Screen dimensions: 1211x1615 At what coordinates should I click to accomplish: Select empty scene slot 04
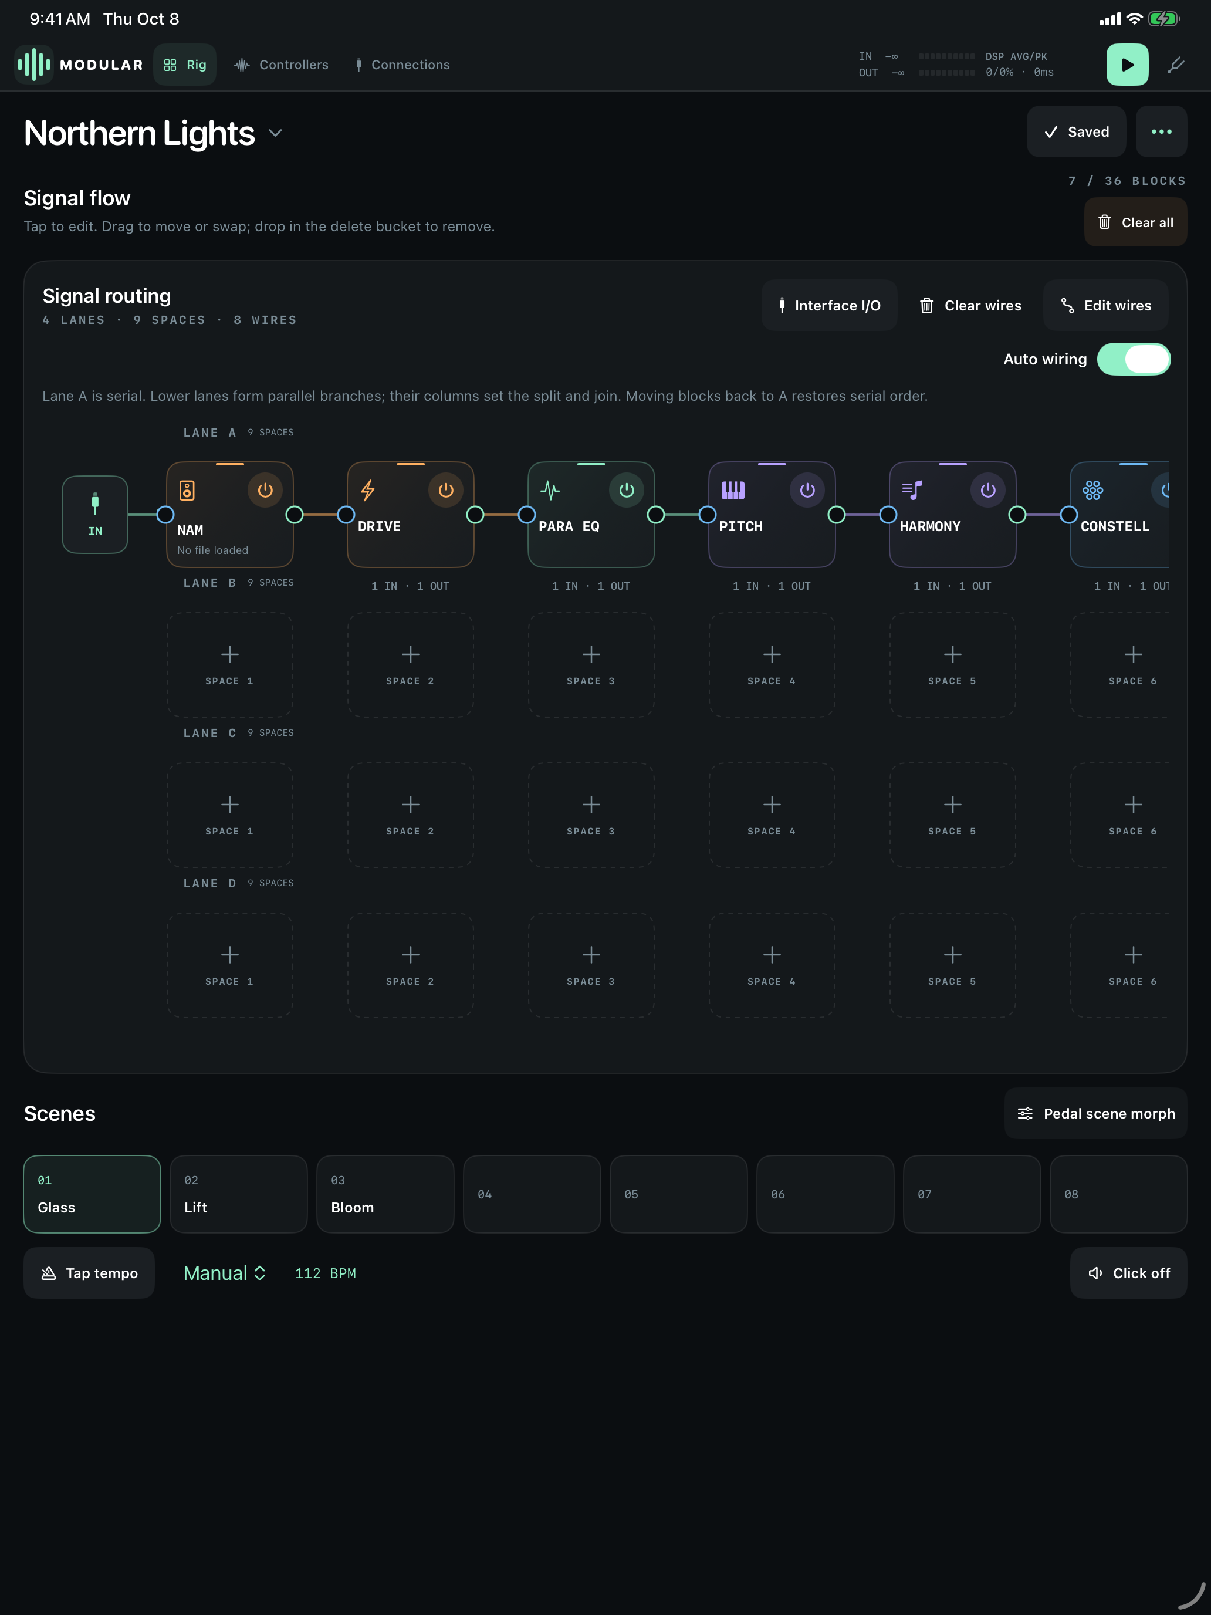pyautogui.click(x=532, y=1194)
